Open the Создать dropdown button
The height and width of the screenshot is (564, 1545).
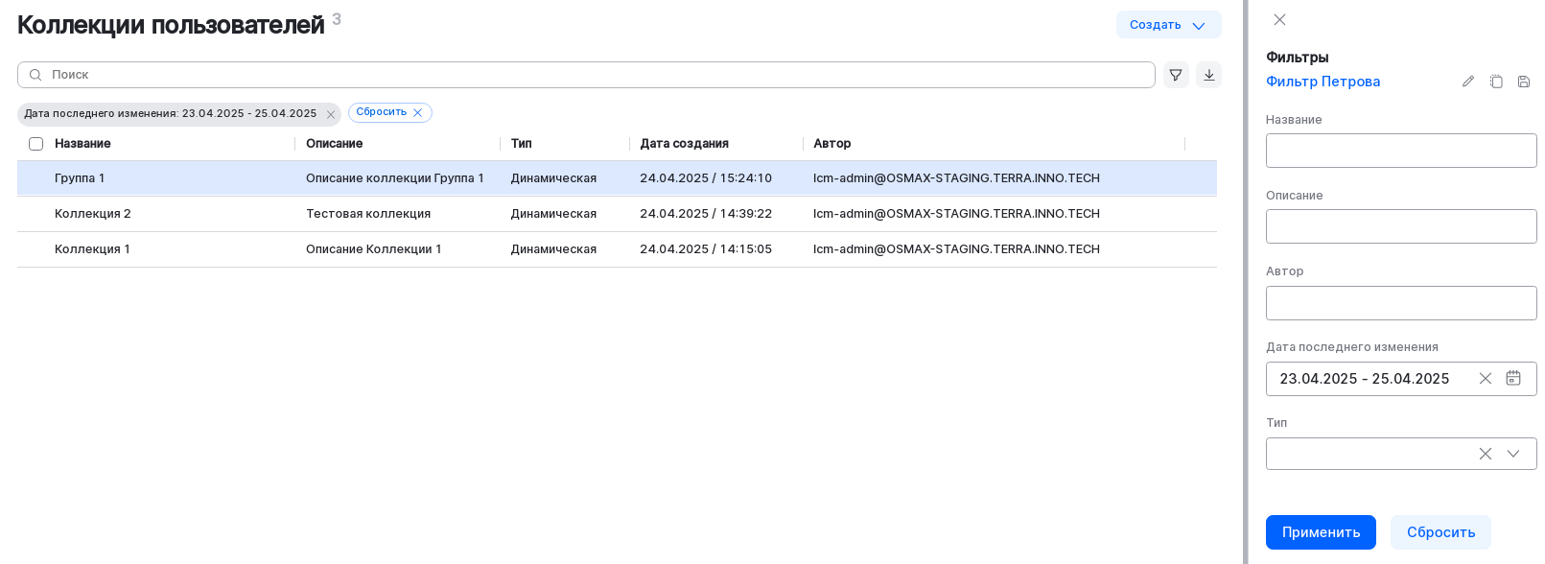click(x=1168, y=25)
